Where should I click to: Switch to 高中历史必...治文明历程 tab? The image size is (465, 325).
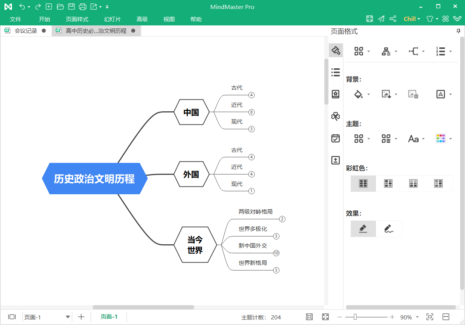pyautogui.click(x=96, y=31)
